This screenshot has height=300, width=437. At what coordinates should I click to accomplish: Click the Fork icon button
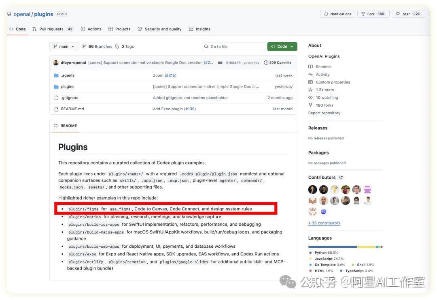coord(363,14)
